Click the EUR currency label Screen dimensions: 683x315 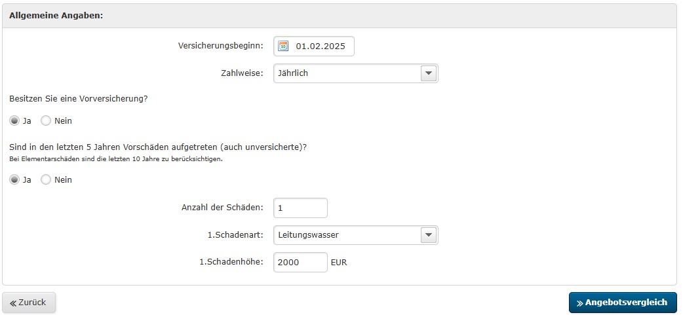click(x=339, y=263)
